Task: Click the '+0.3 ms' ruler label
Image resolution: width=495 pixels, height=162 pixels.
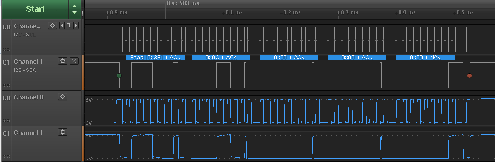Action: 348,13
